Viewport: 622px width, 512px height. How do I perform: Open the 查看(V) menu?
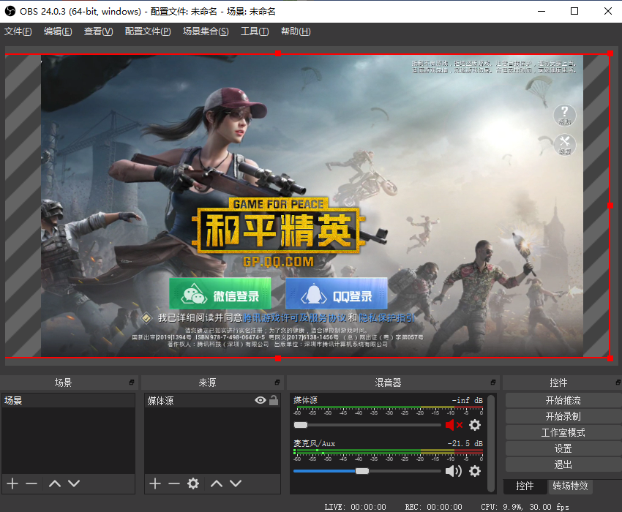coord(98,31)
